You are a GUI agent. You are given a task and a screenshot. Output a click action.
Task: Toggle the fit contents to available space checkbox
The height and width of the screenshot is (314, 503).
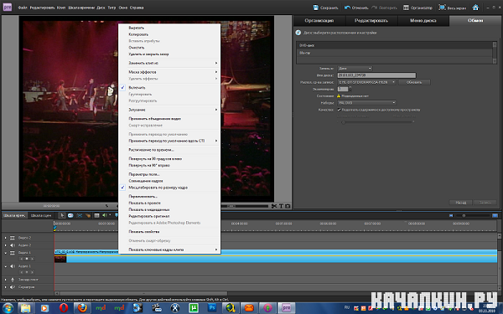click(339, 110)
